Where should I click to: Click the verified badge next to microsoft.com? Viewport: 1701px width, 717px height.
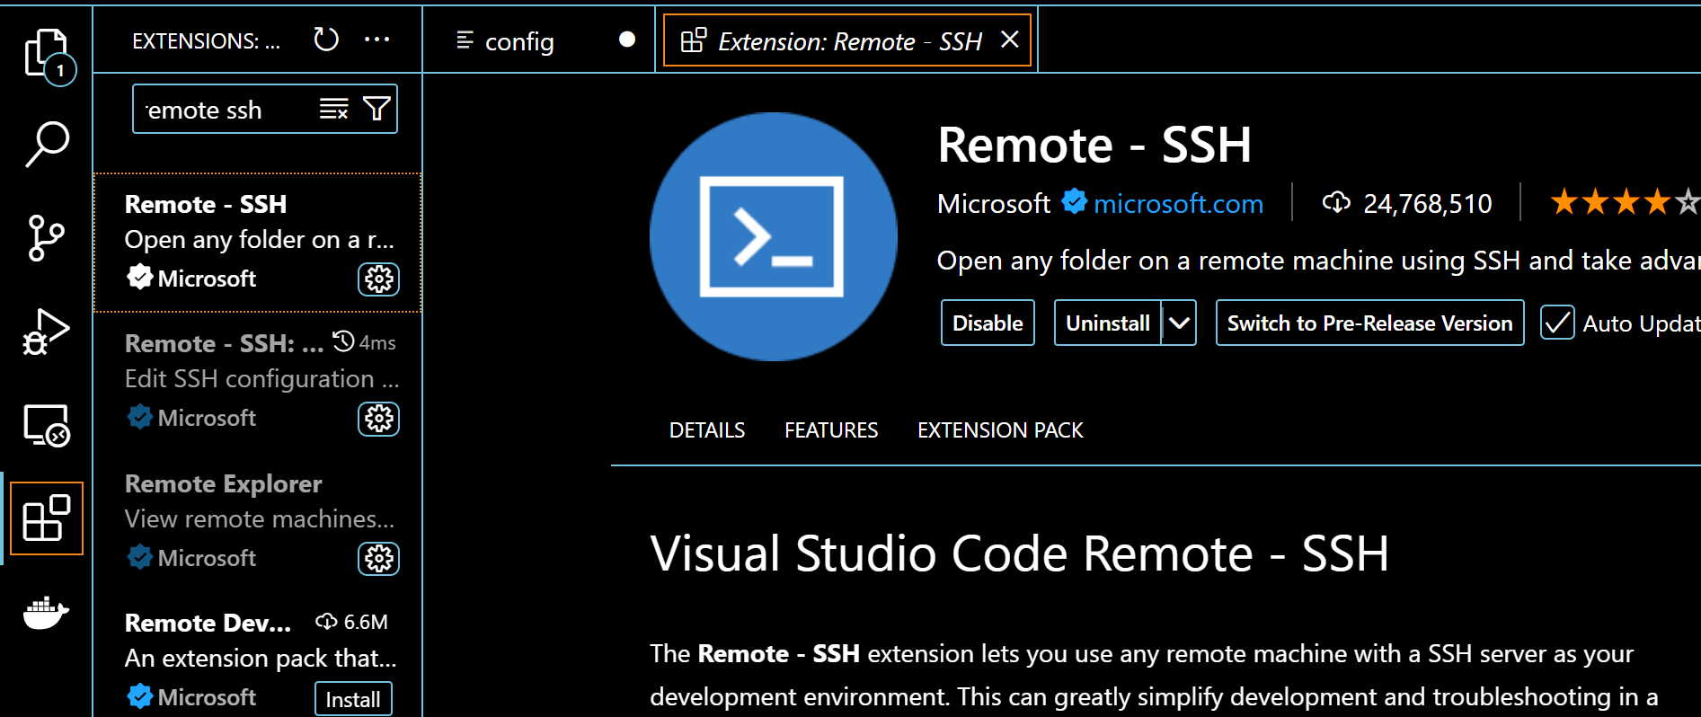1074,201
